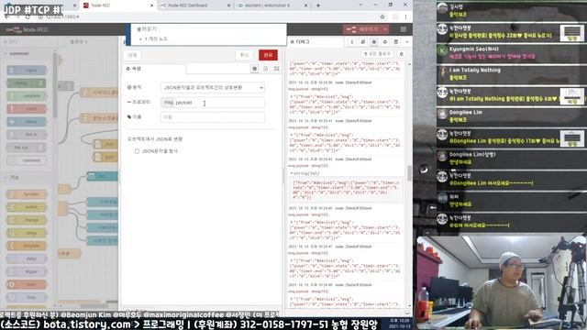Open the action dropdown for JSON conversion
This screenshot has width=587, height=330.
coord(213,88)
